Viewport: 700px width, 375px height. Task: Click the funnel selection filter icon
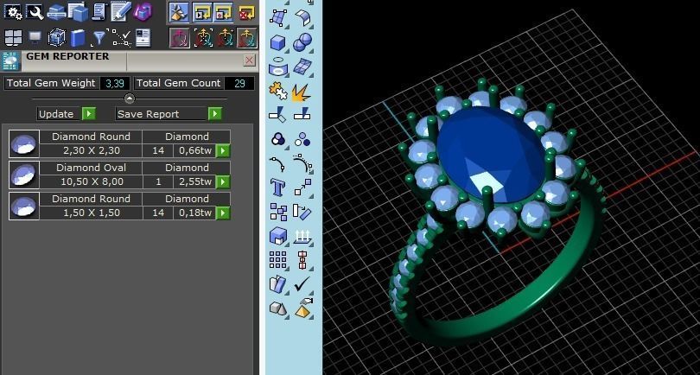pos(99,38)
